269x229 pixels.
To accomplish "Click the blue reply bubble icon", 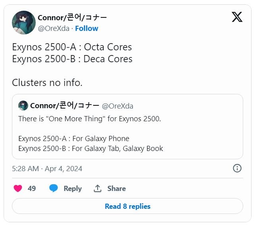I will pyautogui.click(x=54, y=189).
